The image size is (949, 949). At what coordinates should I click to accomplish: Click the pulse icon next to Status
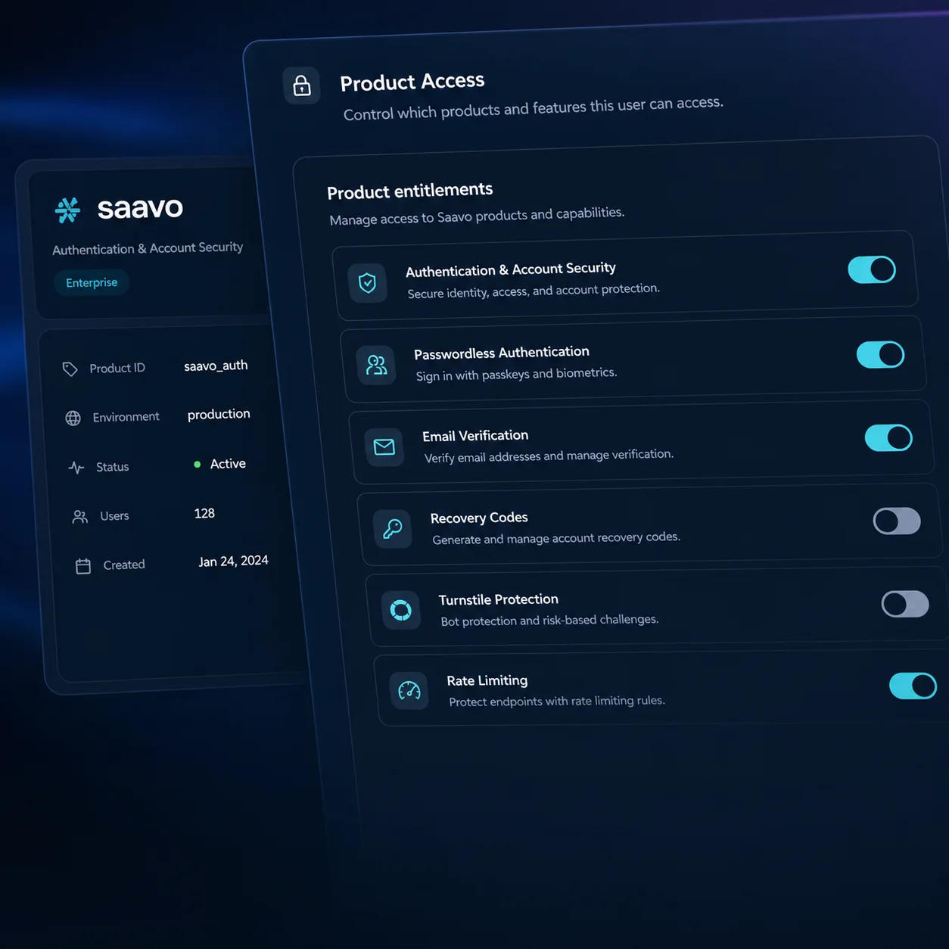tap(76, 468)
